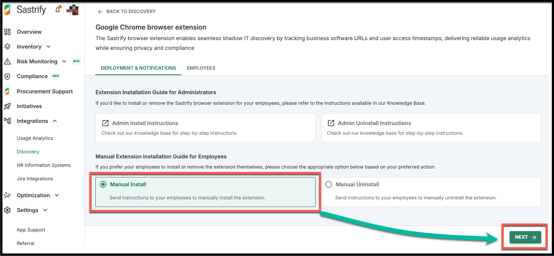Screen dimensions: 554x256
Task: Collapse the Integrations section chevron
Action: [55, 121]
